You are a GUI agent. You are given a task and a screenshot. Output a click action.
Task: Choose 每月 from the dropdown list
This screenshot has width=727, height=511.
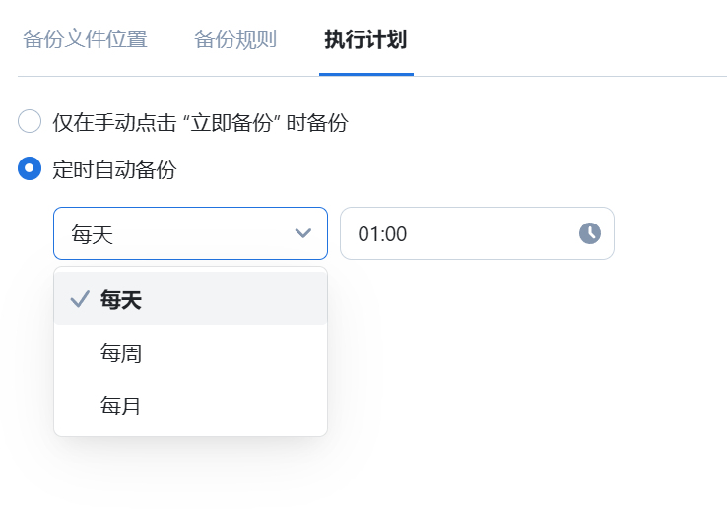(121, 405)
